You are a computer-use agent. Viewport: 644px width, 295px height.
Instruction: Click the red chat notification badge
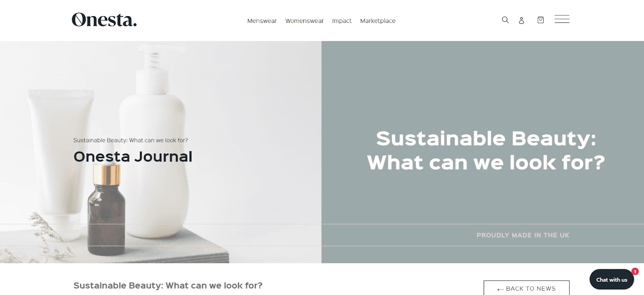(x=635, y=272)
